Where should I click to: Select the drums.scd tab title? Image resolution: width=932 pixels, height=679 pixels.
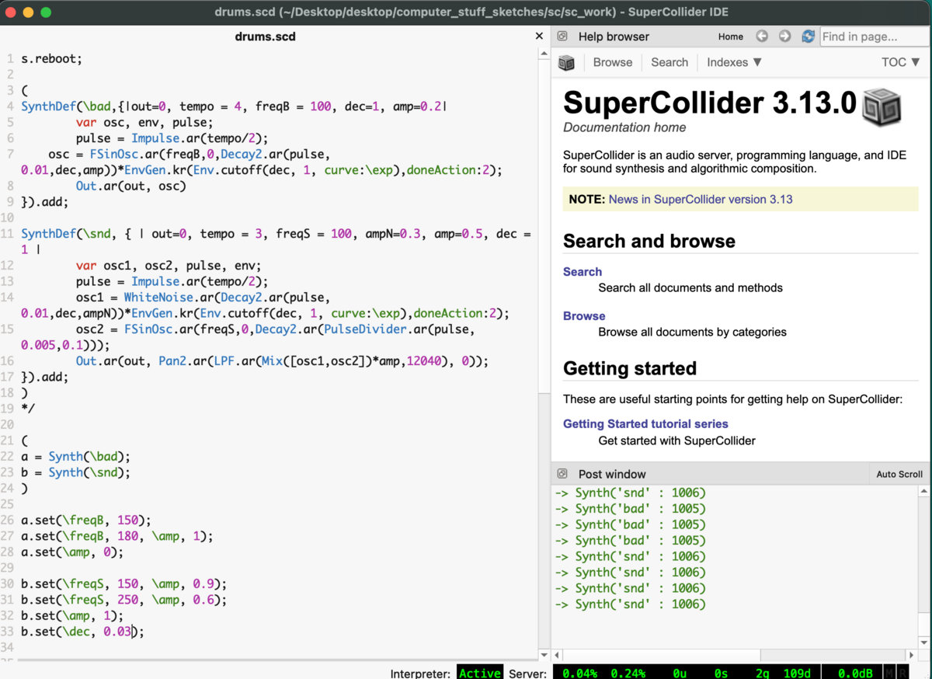[265, 37]
